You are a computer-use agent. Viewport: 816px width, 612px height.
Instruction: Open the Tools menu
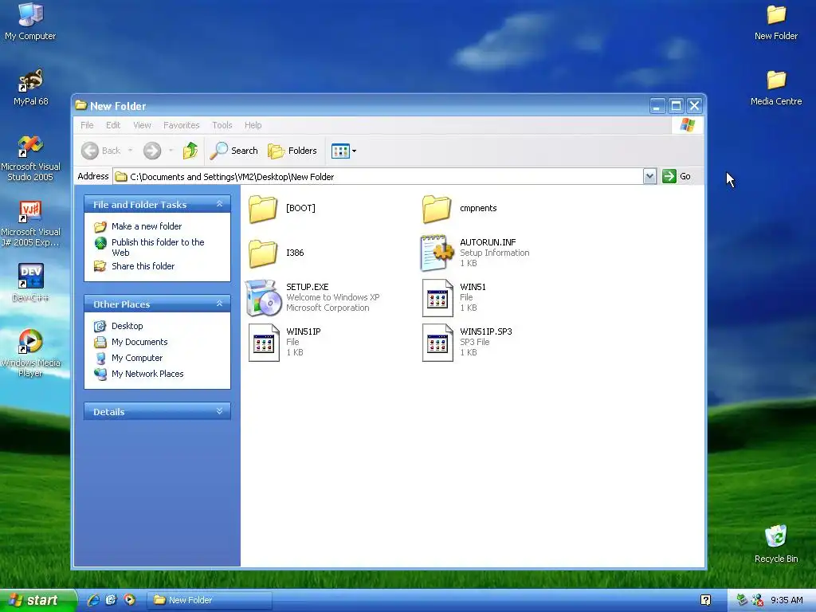point(222,125)
